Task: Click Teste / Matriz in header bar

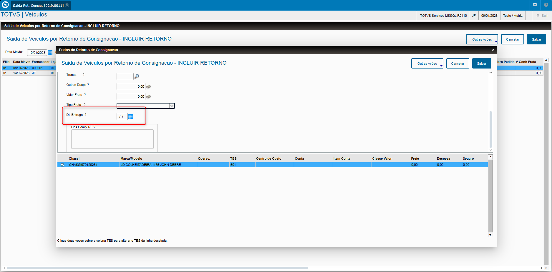Action: tap(513, 16)
